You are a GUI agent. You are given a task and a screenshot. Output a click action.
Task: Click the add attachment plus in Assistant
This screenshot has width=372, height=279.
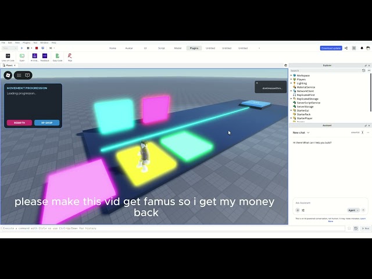(298, 210)
